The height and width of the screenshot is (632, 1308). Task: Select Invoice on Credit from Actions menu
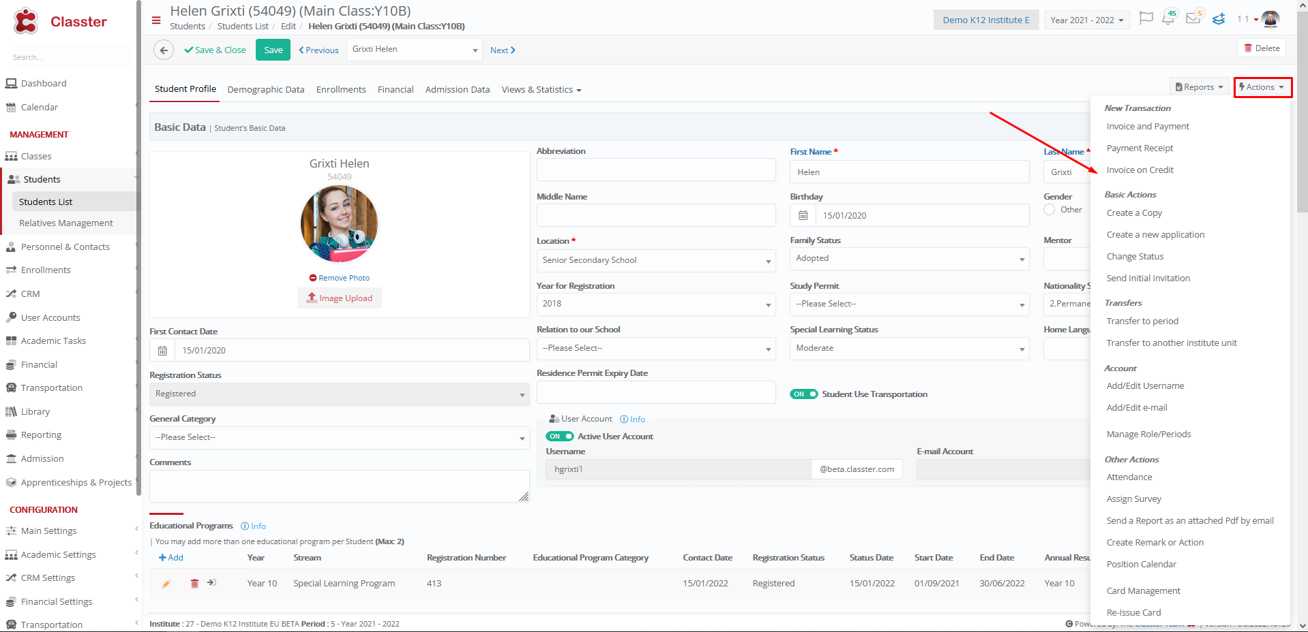coord(1140,170)
